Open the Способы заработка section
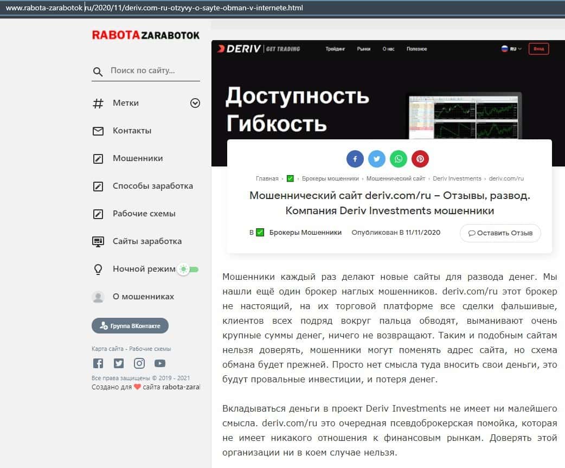 pos(153,186)
